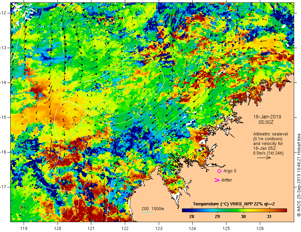This screenshot has width=301, height=232.
Task: Click the 'drifter' legend label
Action: pyautogui.click(x=226, y=180)
